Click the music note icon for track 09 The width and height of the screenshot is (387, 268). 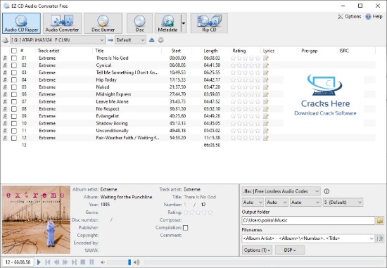pyautogui.click(x=5, y=116)
